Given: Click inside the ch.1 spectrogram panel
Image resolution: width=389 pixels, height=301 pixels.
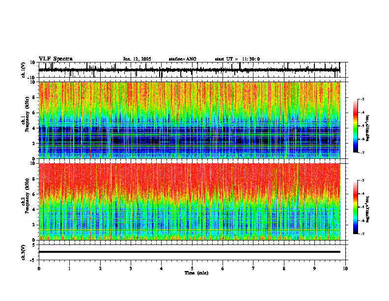Looking at the screenshot, I should [193, 120].
